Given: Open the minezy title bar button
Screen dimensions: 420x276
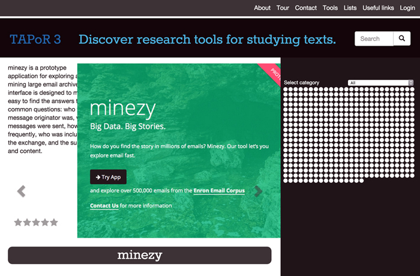Looking at the screenshot, I should (x=140, y=256).
